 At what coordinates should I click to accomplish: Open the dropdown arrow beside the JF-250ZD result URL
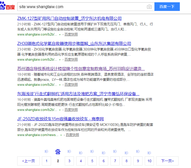point(61,135)
